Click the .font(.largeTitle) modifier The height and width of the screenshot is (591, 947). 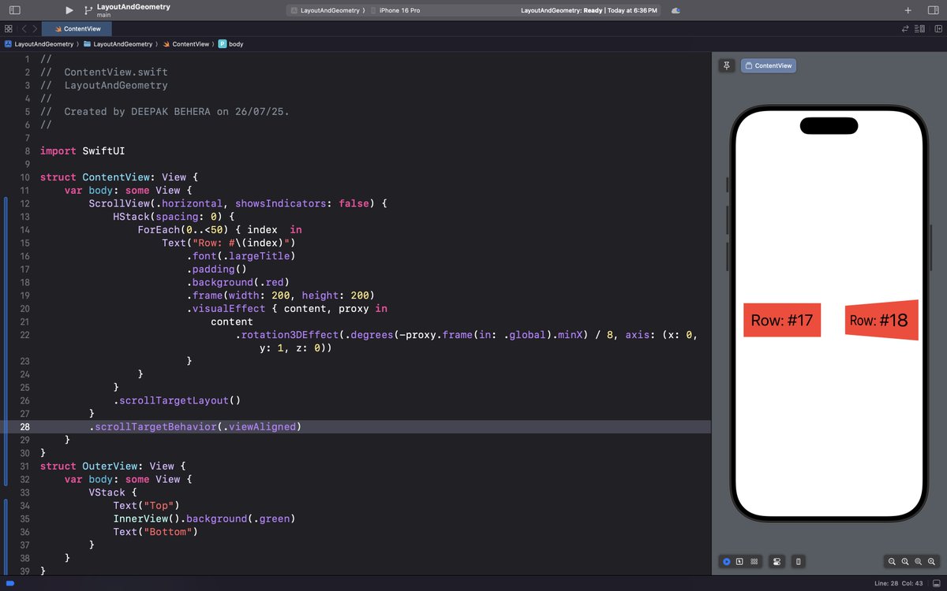pos(241,256)
